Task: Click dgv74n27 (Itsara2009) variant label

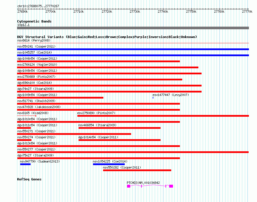Action: pyautogui.click(x=36, y=89)
